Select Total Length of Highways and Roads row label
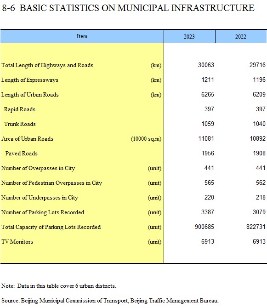The height and width of the screenshot is (308, 267). [x=47, y=65]
